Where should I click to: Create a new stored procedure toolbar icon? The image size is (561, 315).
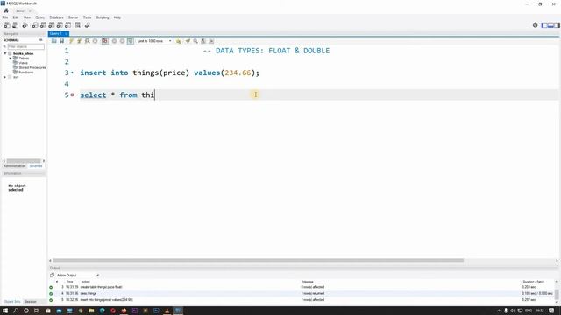coord(60,25)
